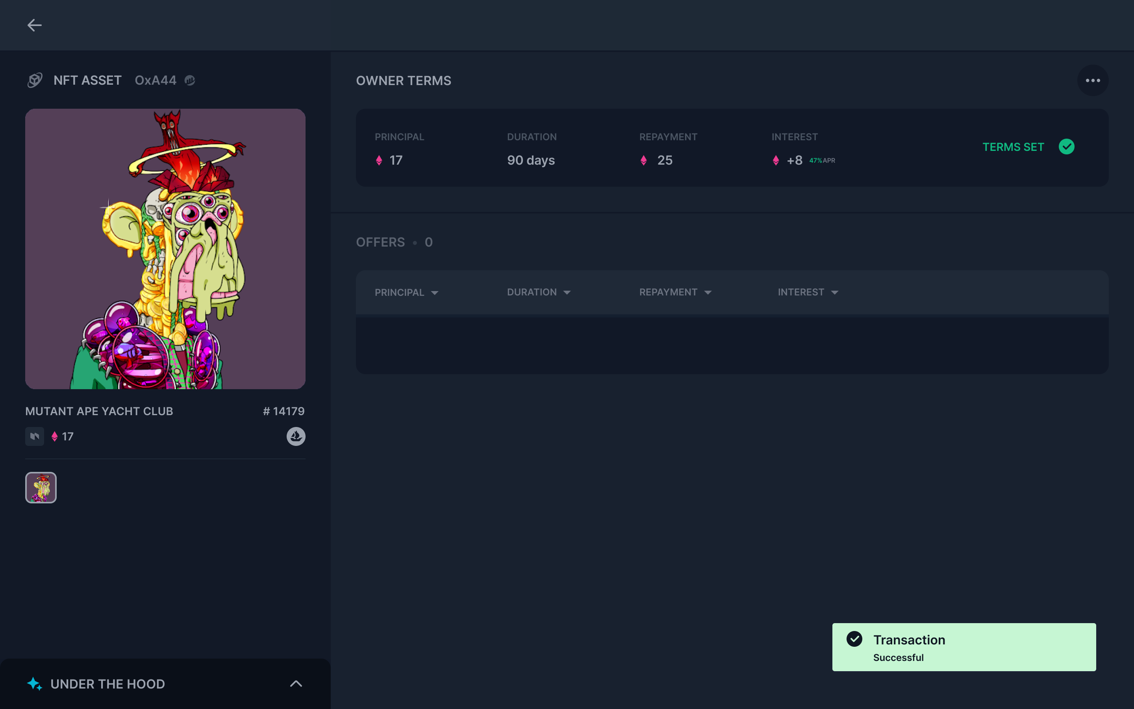
Task: Click the sparkle icon on Under the Hood
Action: [35, 684]
